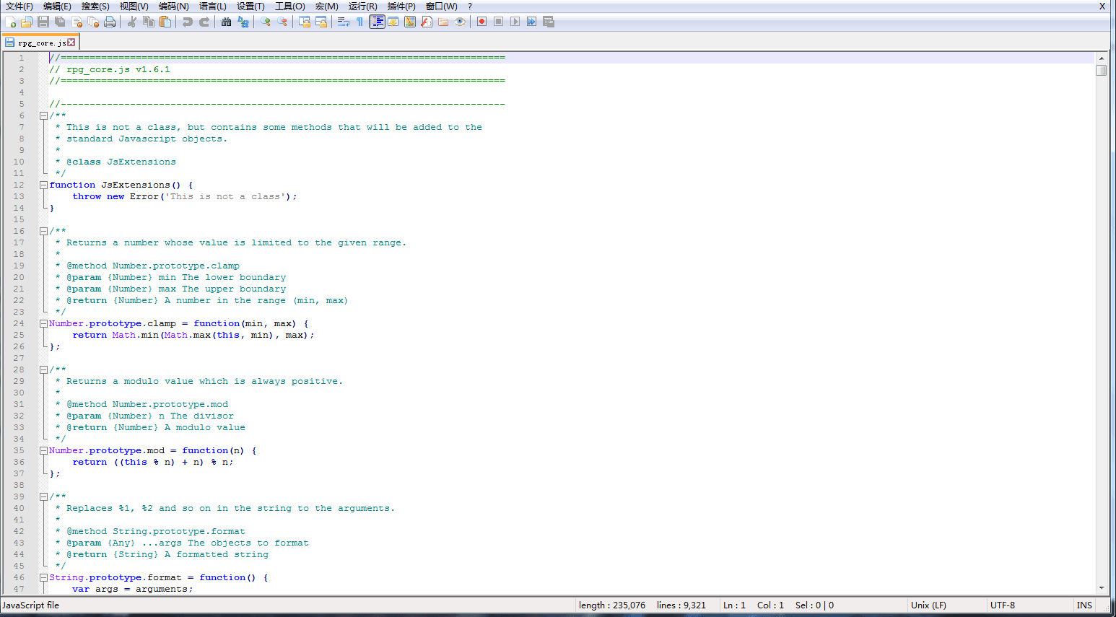Click the Stop recording macro icon

pyautogui.click(x=498, y=22)
